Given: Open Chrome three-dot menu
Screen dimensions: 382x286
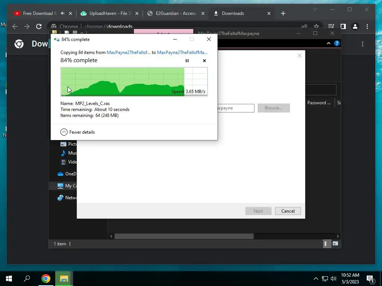Looking at the screenshot, I should point(367,26).
